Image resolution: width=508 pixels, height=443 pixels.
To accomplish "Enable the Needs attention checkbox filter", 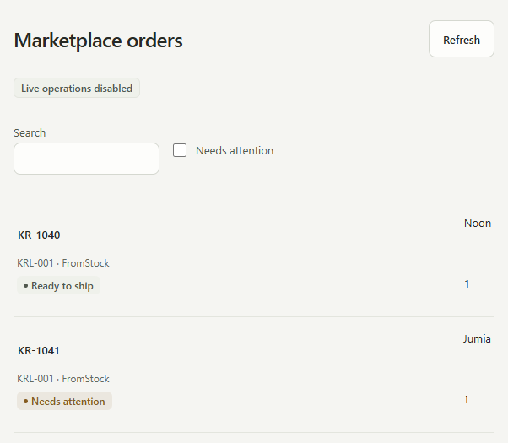I will coord(180,150).
